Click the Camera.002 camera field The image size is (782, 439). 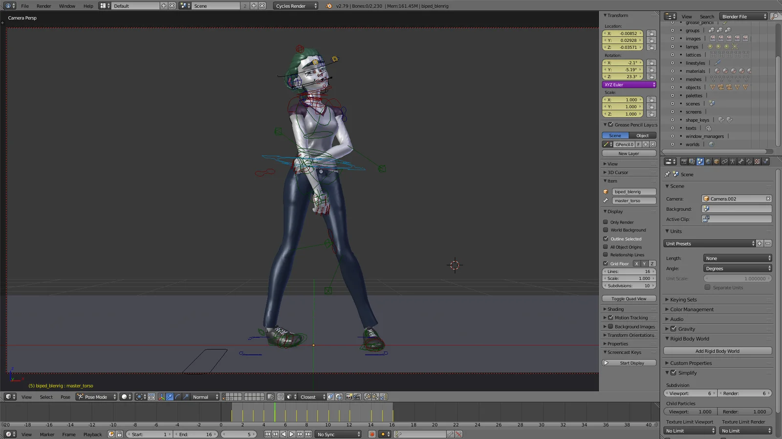pos(737,199)
